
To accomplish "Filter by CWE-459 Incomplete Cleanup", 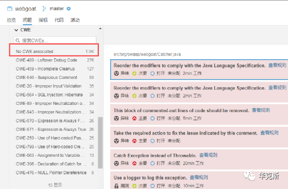I will click(55, 69).
